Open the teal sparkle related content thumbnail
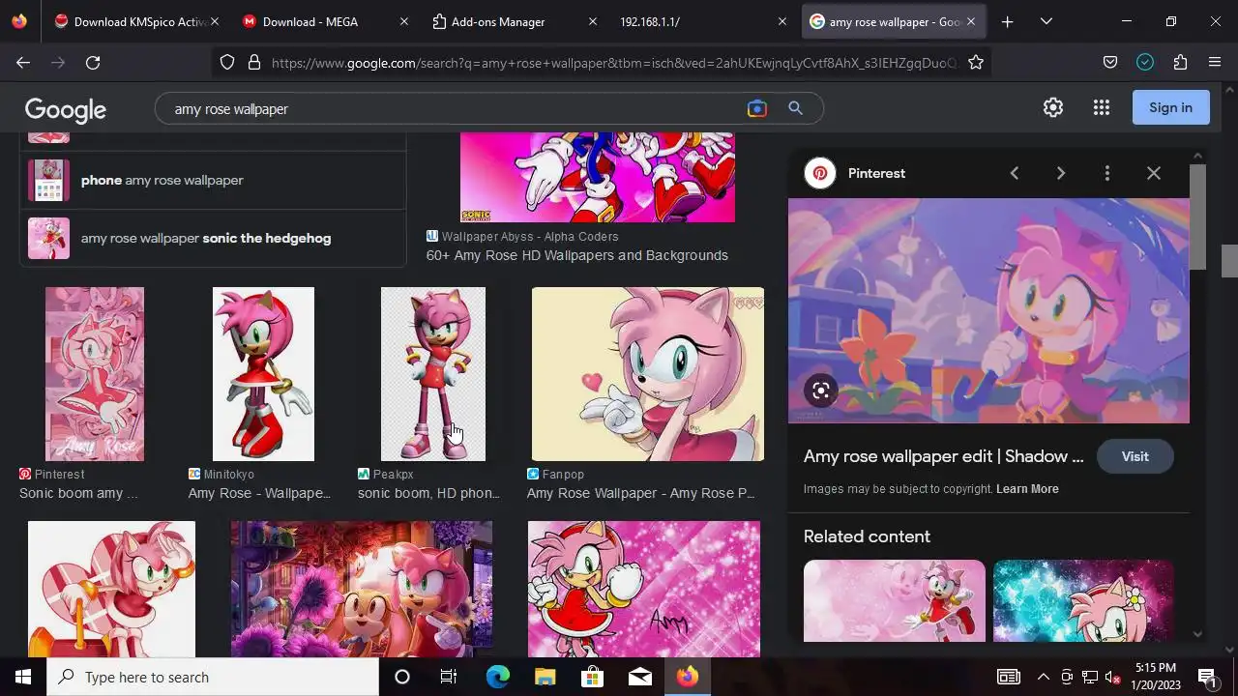Viewport: 1238px width, 696px height. pos(1083,601)
